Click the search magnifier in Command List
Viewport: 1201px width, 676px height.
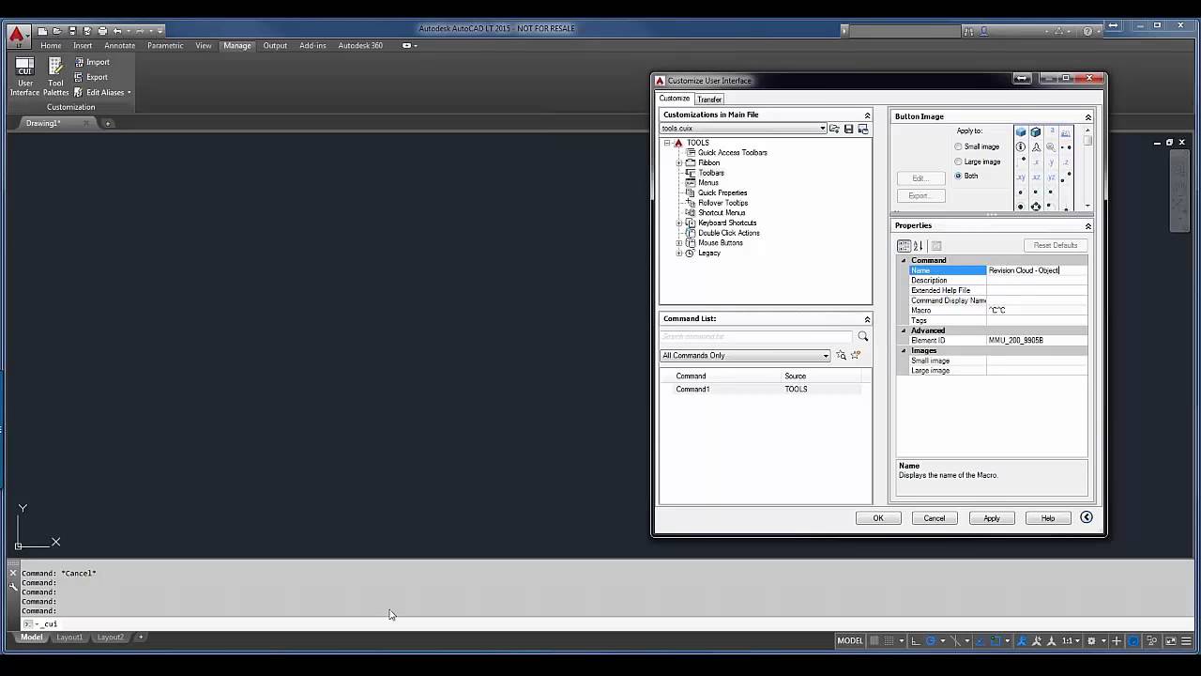pyautogui.click(x=863, y=336)
